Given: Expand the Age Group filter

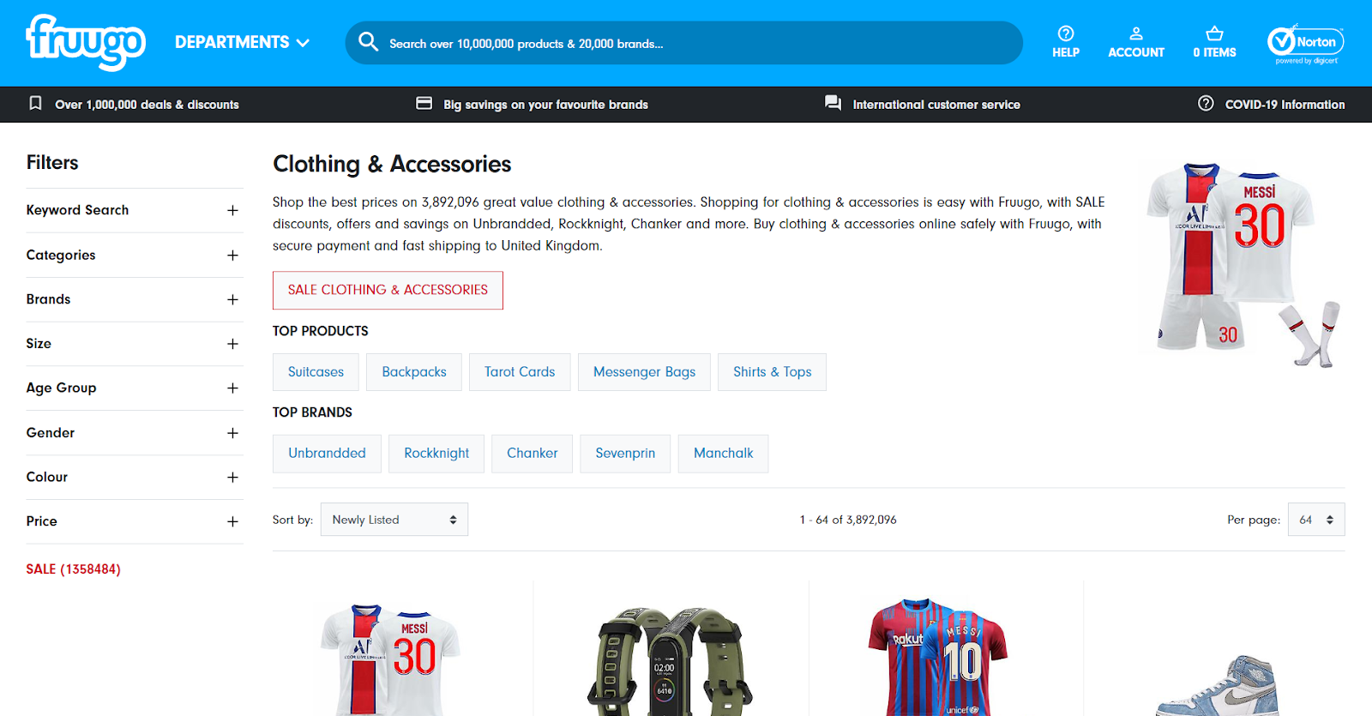Looking at the screenshot, I should (x=135, y=388).
